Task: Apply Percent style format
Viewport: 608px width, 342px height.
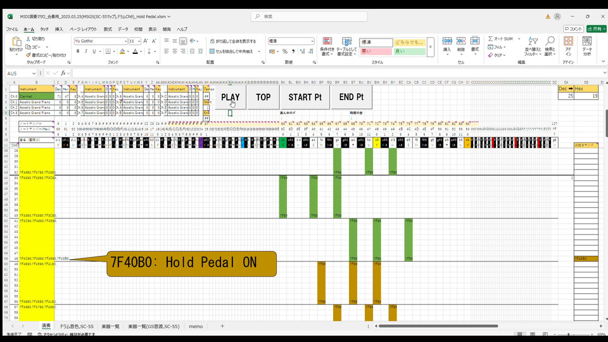Action: pos(285,51)
